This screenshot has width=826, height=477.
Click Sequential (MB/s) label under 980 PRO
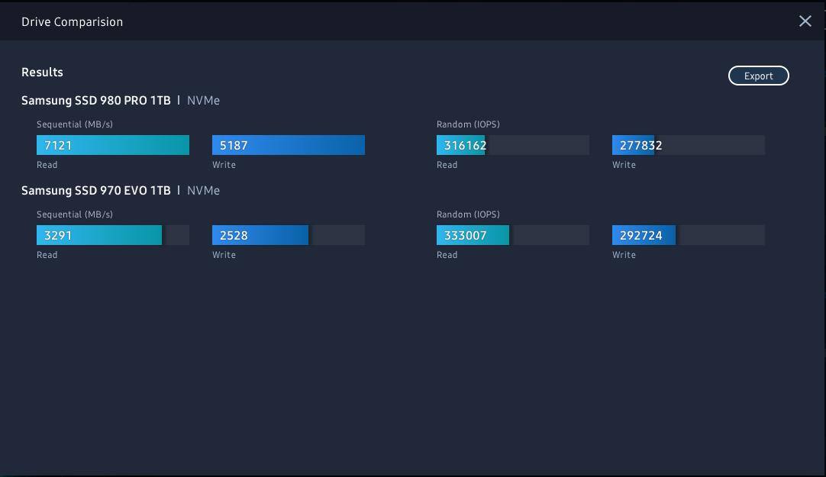click(x=75, y=124)
